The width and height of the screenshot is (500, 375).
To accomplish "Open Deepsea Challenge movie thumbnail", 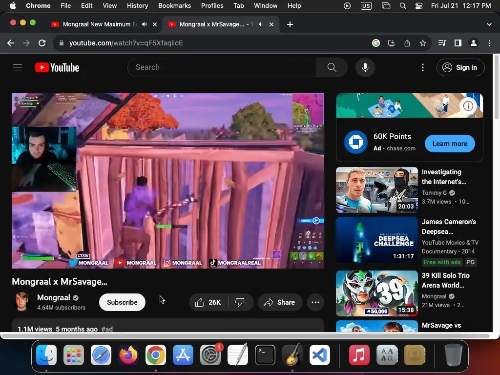I will 376,240.
